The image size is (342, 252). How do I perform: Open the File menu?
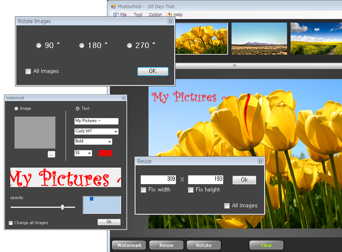[x=123, y=15]
